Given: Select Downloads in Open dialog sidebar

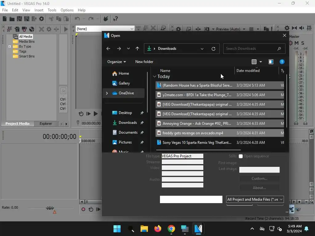Looking at the screenshot, I should (128, 123).
